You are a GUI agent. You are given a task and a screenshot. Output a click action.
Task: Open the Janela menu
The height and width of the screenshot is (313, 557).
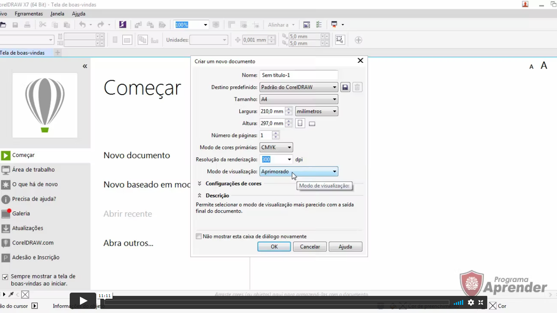(57, 14)
